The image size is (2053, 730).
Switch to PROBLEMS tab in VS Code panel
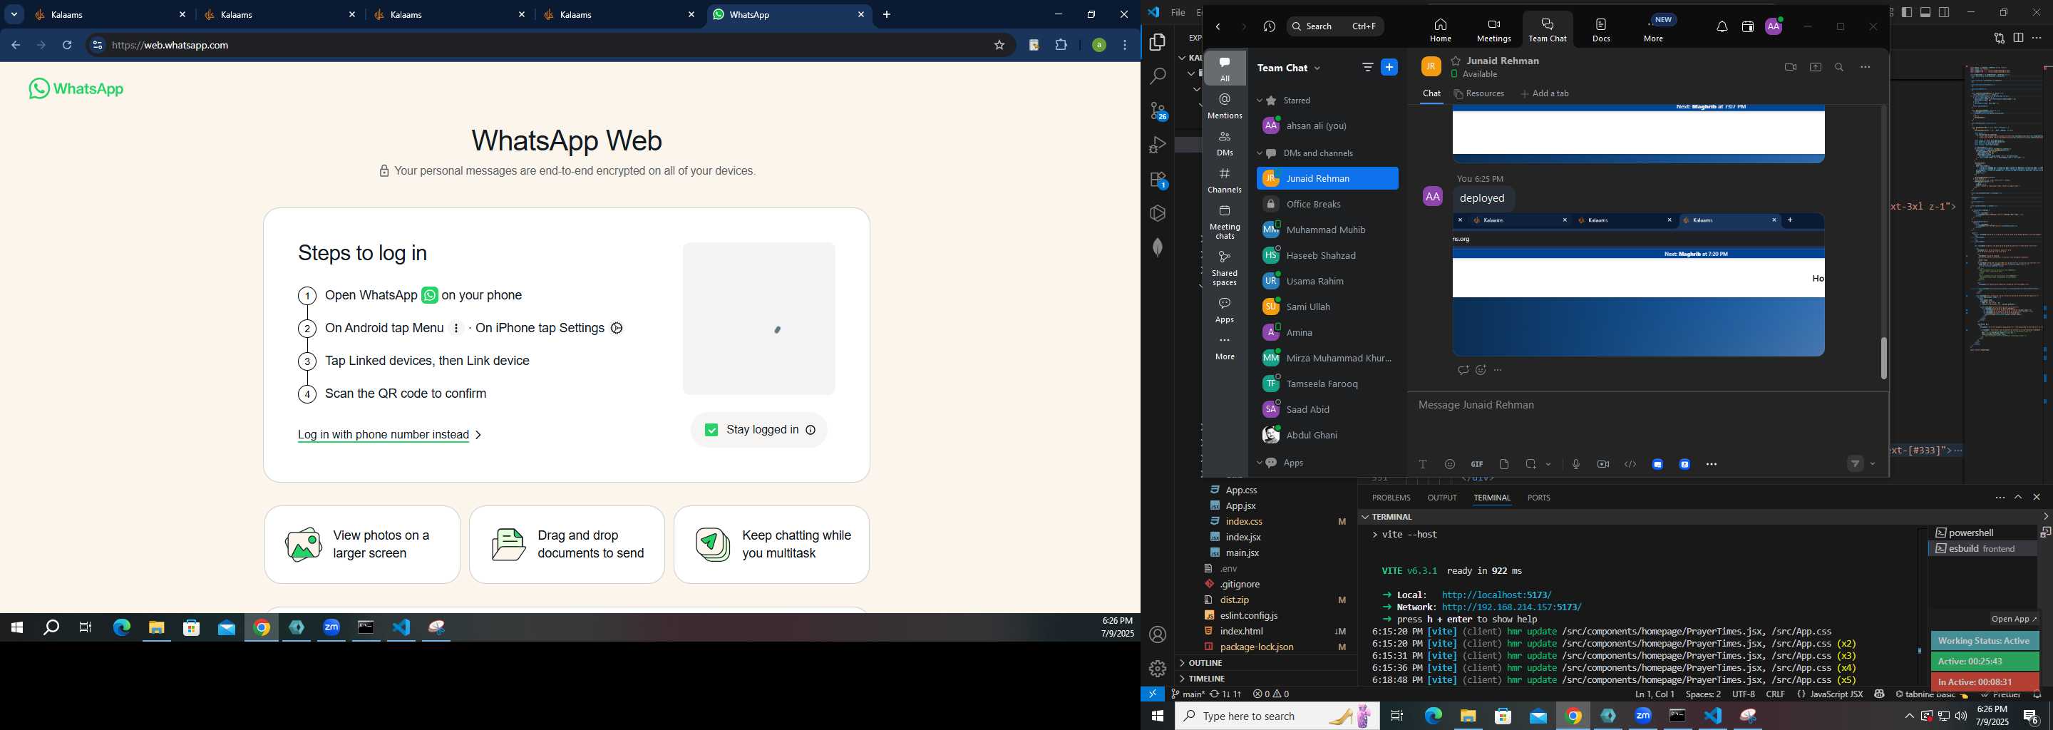(1391, 498)
